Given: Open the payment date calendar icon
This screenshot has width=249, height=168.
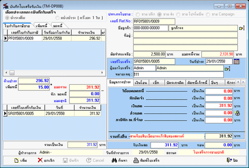Looking at the screenshot, I should [x=237, y=61].
